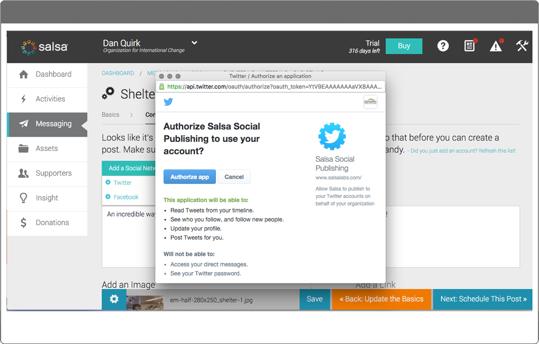Click the image settings gear icon

[x=114, y=299]
